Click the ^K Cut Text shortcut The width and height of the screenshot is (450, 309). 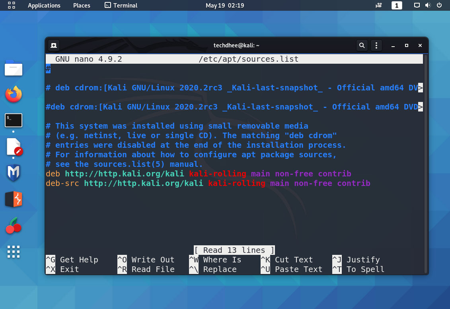tap(287, 260)
